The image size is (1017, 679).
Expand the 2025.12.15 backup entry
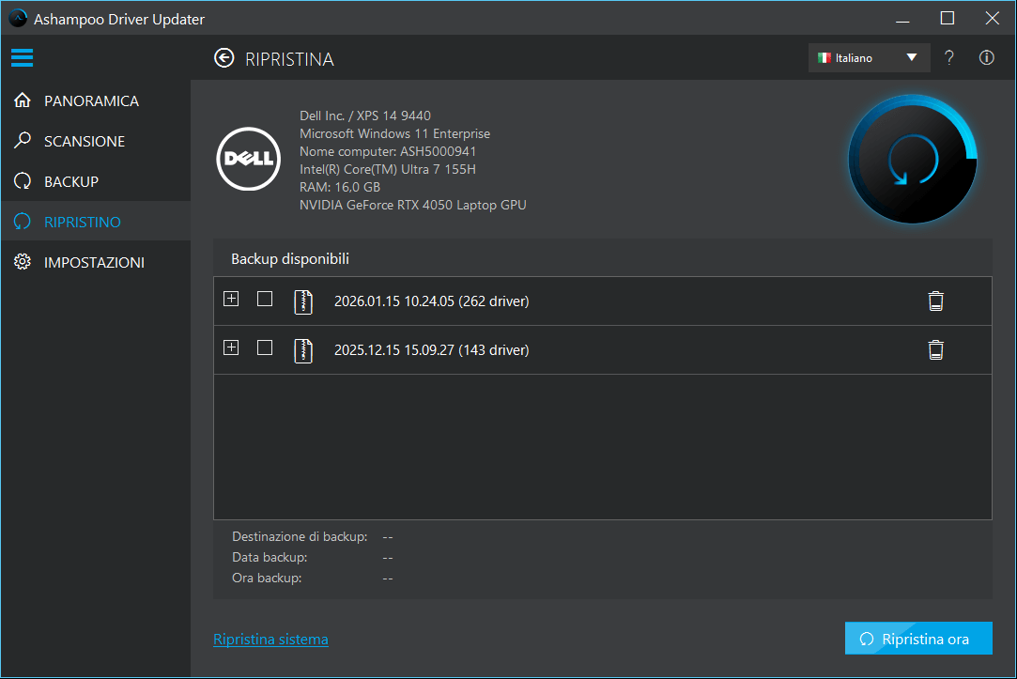231,347
